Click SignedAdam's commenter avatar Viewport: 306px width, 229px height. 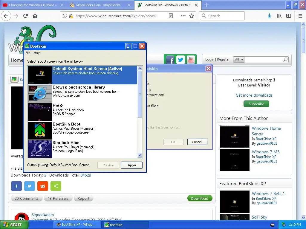(x=22, y=216)
